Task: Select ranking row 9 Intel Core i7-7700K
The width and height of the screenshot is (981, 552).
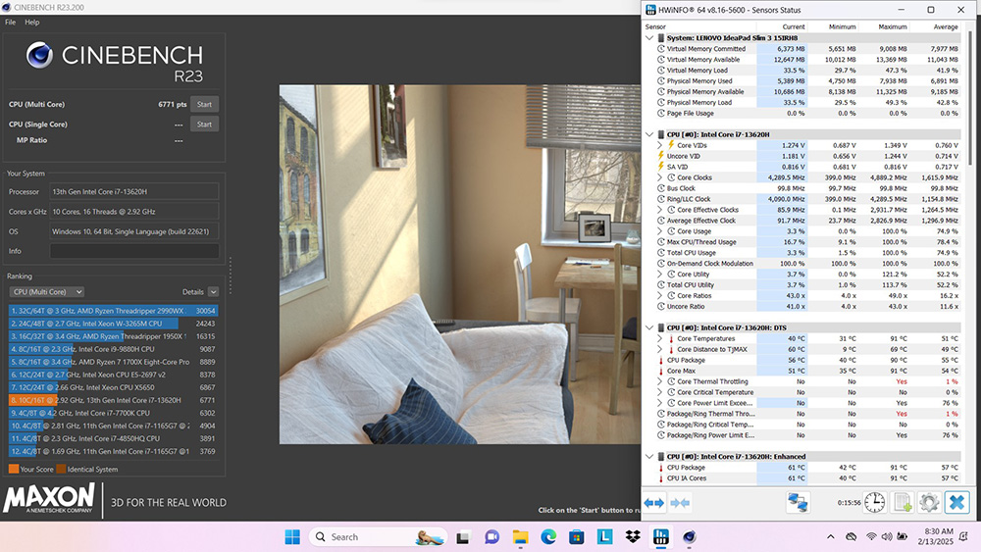Action: click(113, 413)
